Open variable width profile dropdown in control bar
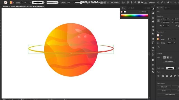This screenshot has height=100, width=179. point(45,2)
